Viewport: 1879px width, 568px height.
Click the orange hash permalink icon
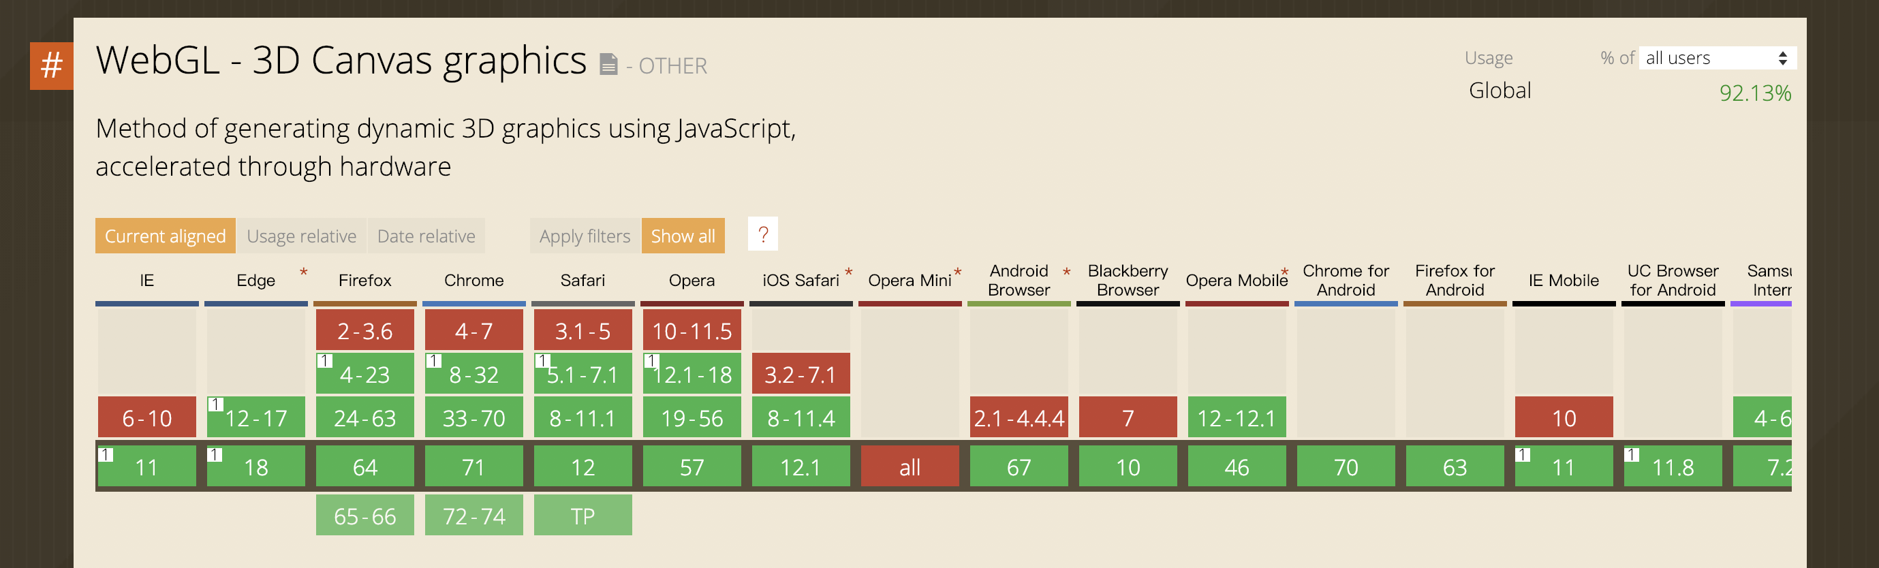pos(51,65)
